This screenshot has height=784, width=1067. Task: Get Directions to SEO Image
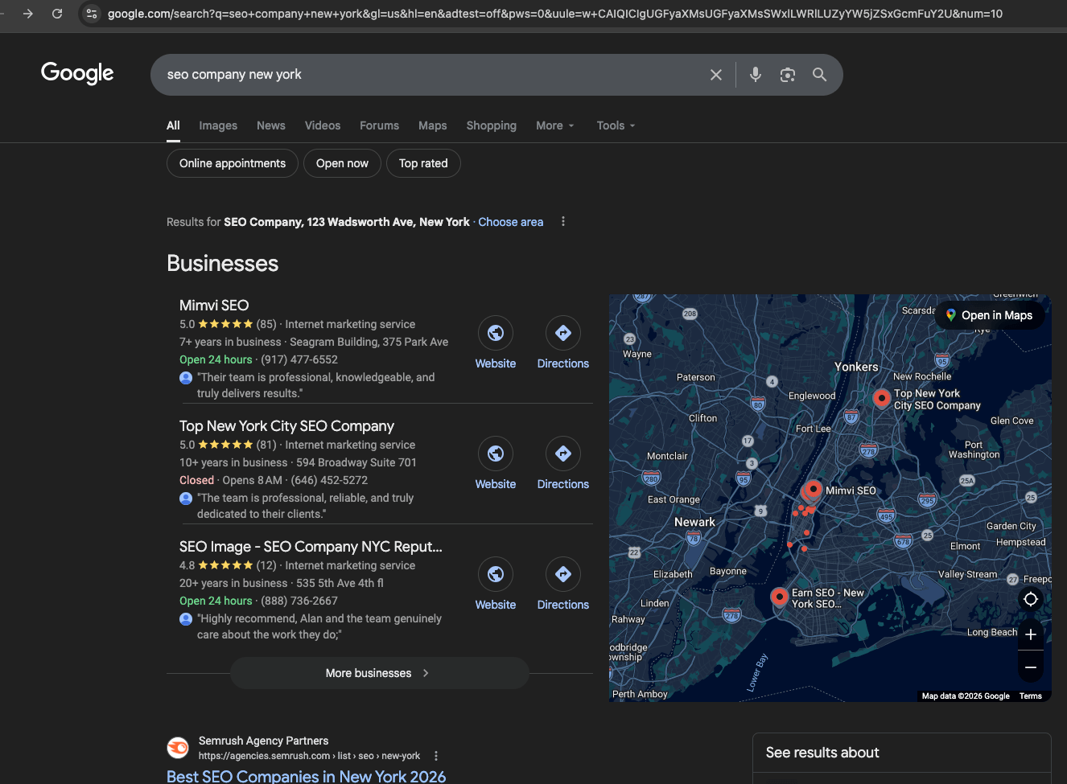tap(563, 574)
